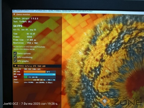Click the Device ID value
144x108 pixels.
32,69
